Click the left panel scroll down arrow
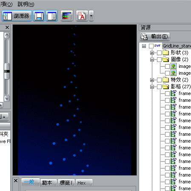The width and height of the screenshot is (191, 191). pyautogui.click(x=7, y=98)
